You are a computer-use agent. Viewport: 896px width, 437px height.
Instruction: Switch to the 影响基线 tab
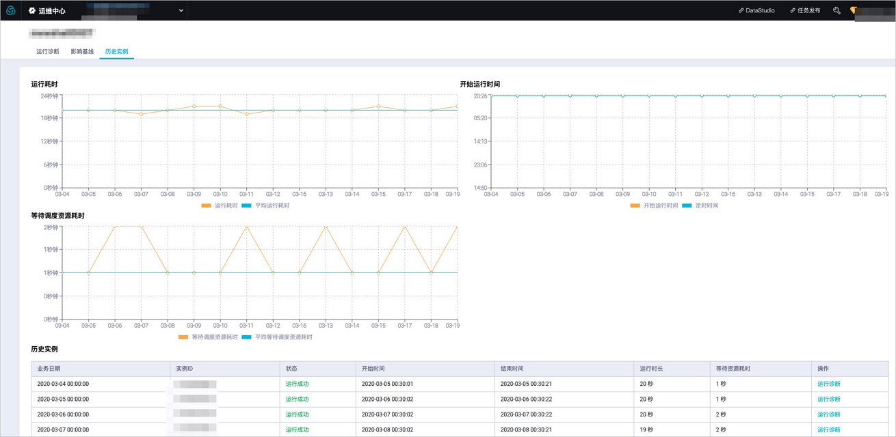pyautogui.click(x=82, y=52)
